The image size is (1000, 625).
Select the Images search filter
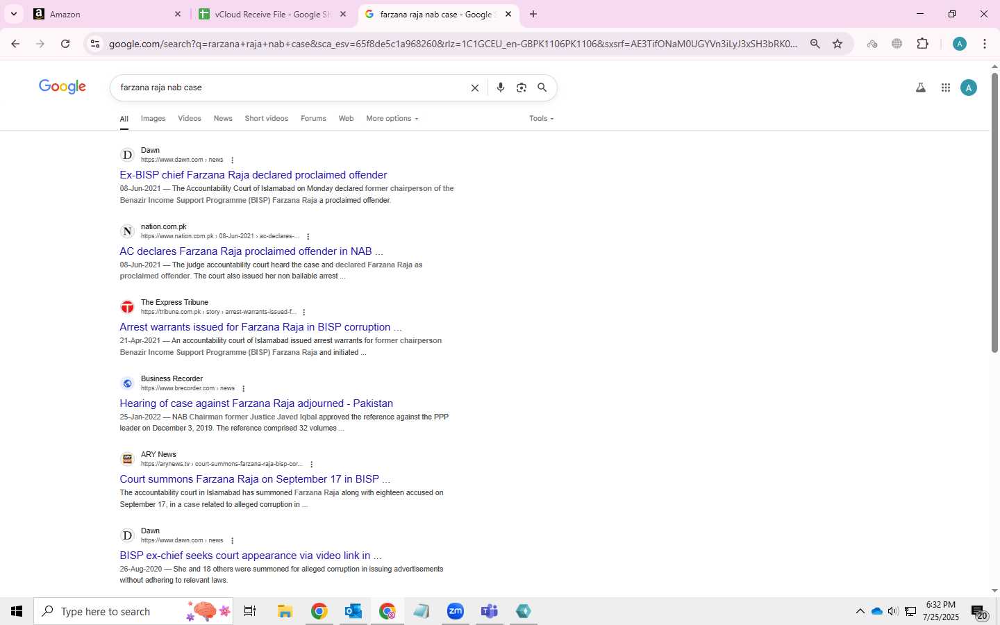pyautogui.click(x=153, y=119)
